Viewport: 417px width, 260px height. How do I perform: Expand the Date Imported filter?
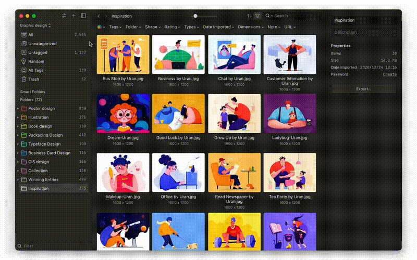click(x=218, y=27)
